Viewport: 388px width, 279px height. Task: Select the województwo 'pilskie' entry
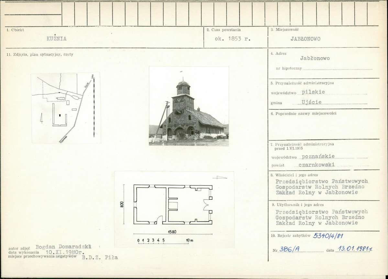click(x=313, y=92)
